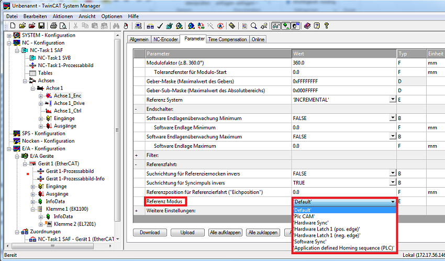This screenshot has width=445, height=261.
Task: Choose 'Hardware Latch 1 (pos. edge)' option
Action: 344,229
